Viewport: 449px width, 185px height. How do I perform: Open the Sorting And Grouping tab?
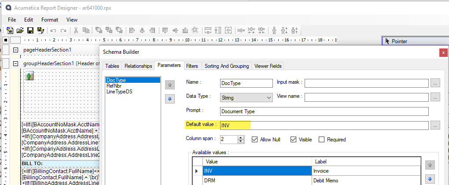[227, 66]
